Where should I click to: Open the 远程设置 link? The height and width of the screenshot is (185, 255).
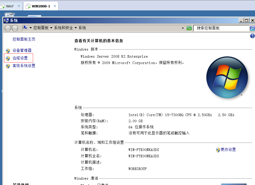20,58
